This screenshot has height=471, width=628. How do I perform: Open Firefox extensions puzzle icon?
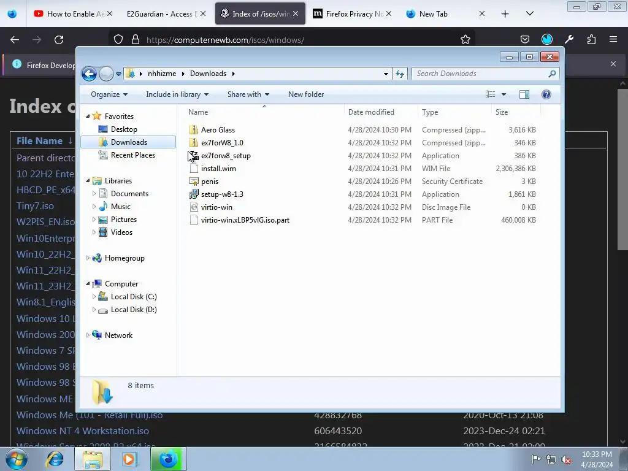[x=591, y=39]
